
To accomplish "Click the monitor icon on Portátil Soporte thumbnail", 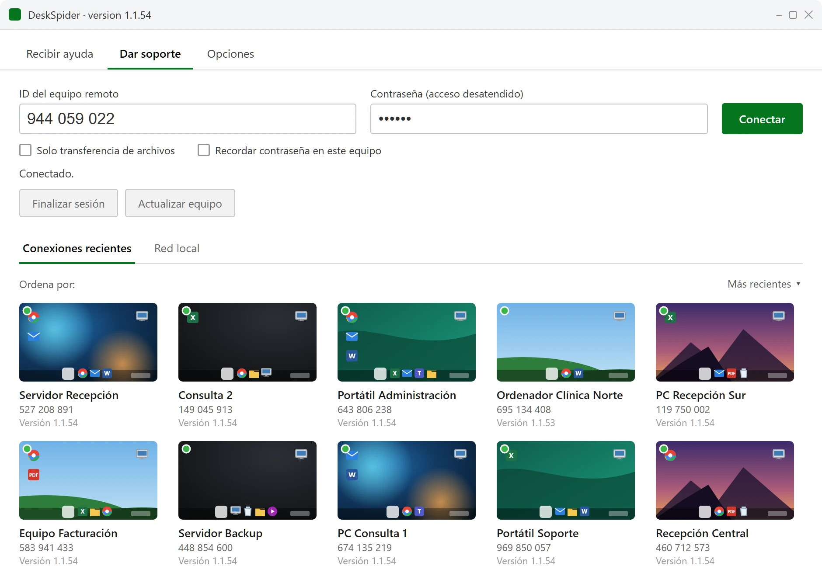I will pyautogui.click(x=620, y=454).
